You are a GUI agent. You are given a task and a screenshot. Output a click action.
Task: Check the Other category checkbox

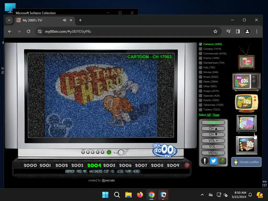(x=200, y=86)
